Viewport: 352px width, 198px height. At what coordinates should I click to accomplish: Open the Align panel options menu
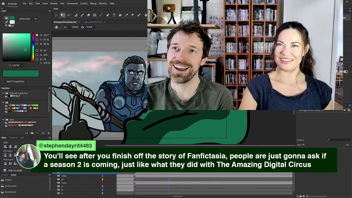pos(50,137)
